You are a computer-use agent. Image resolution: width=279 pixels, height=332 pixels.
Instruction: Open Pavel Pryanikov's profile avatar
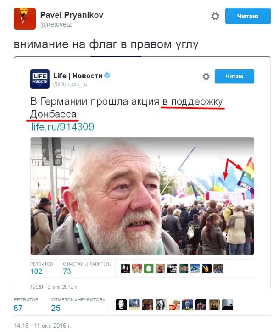(25, 19)
